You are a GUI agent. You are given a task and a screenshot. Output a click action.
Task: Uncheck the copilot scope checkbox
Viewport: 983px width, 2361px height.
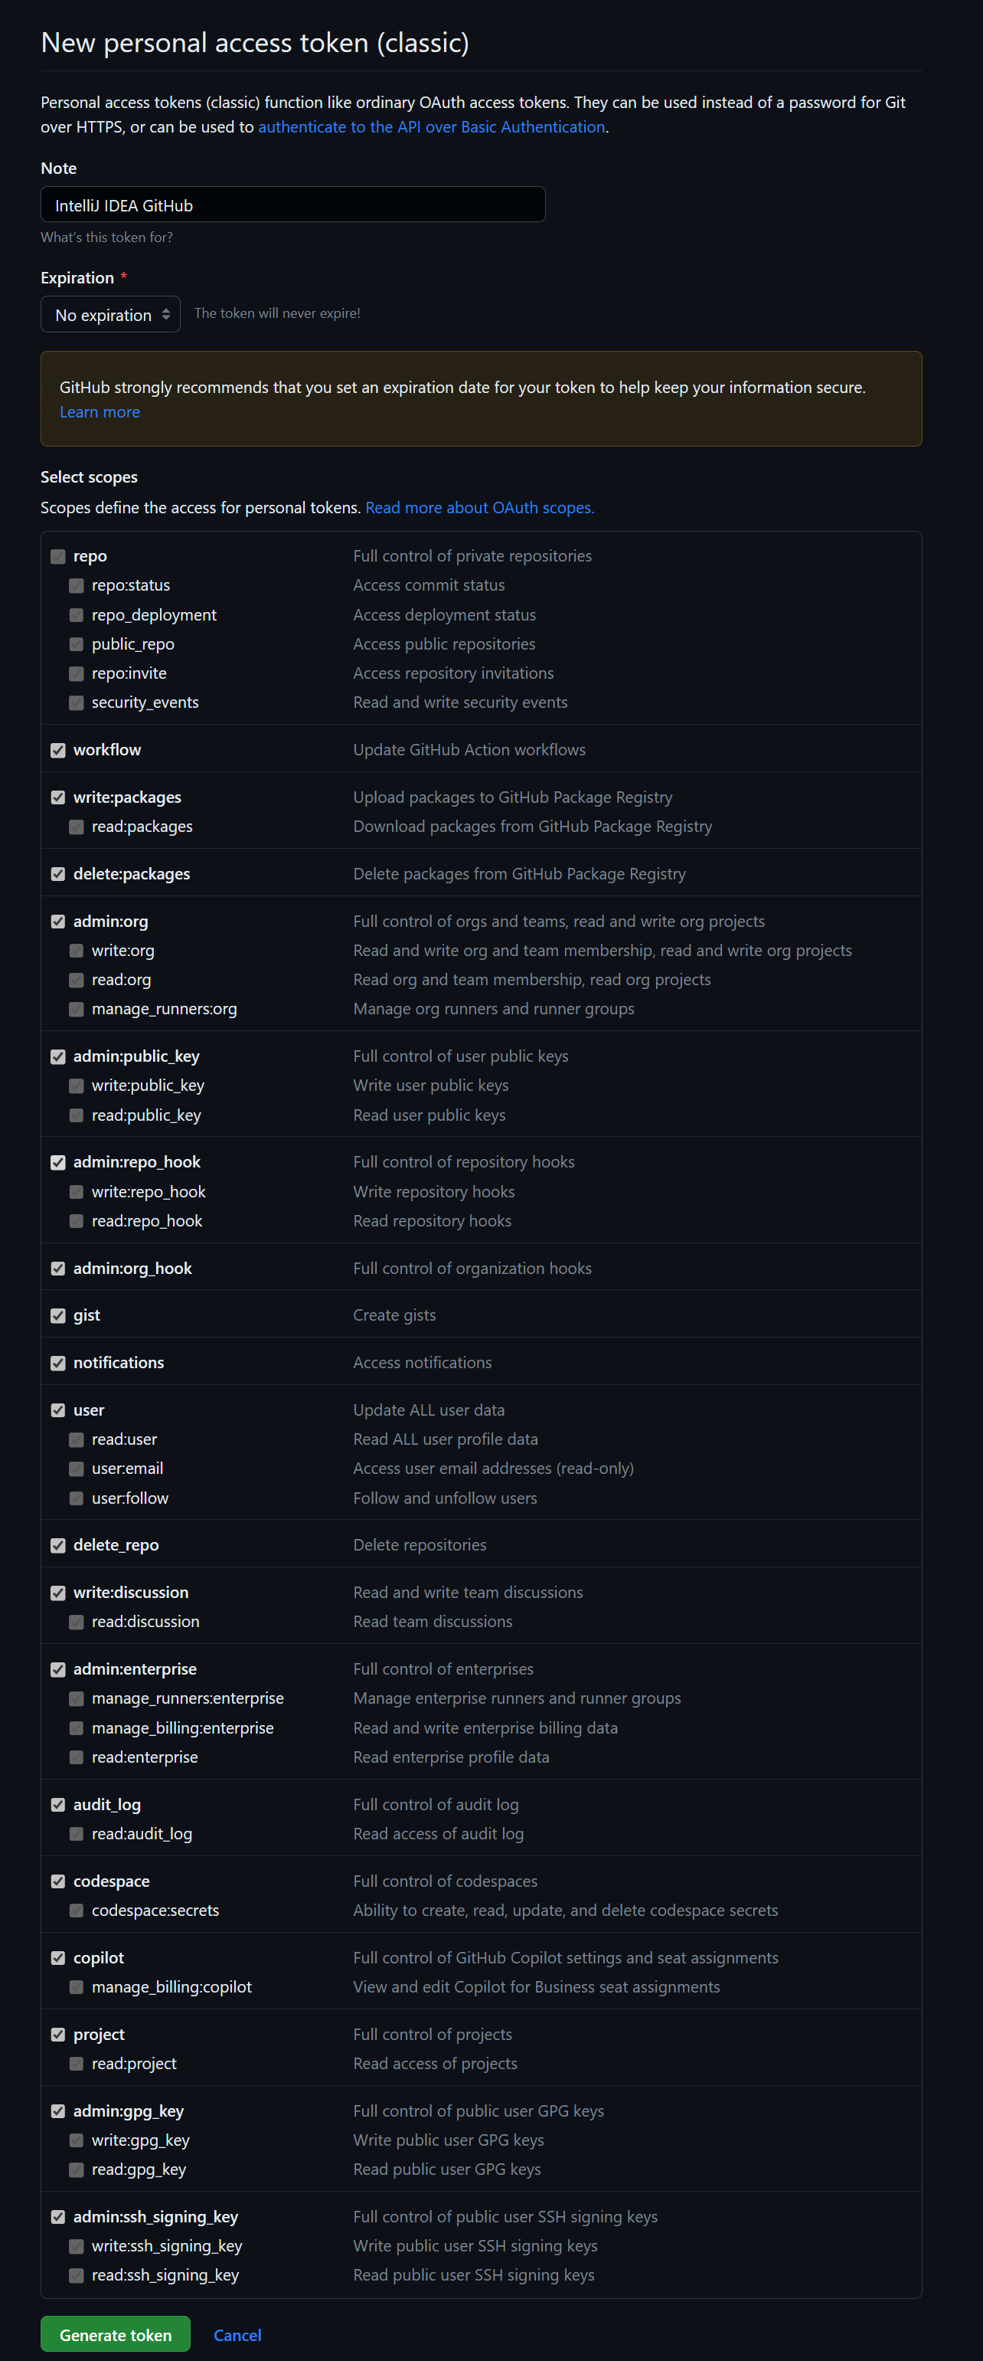point(57,1959)
